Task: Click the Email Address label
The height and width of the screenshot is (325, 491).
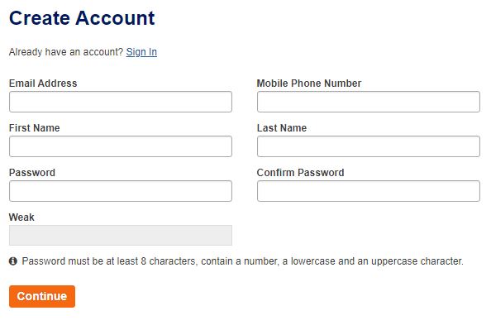Action: coord(43,84)
